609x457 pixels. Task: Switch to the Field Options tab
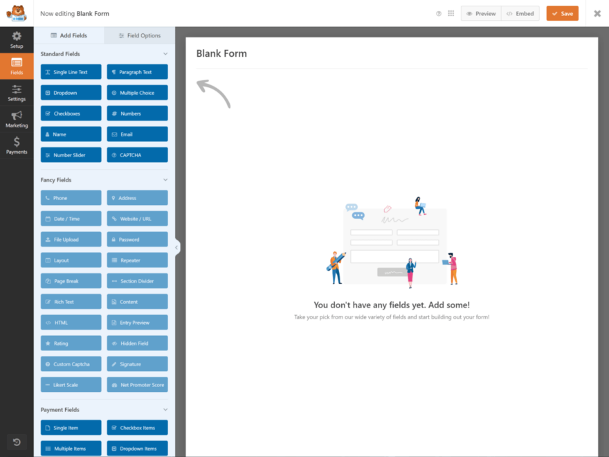[139, 35]
